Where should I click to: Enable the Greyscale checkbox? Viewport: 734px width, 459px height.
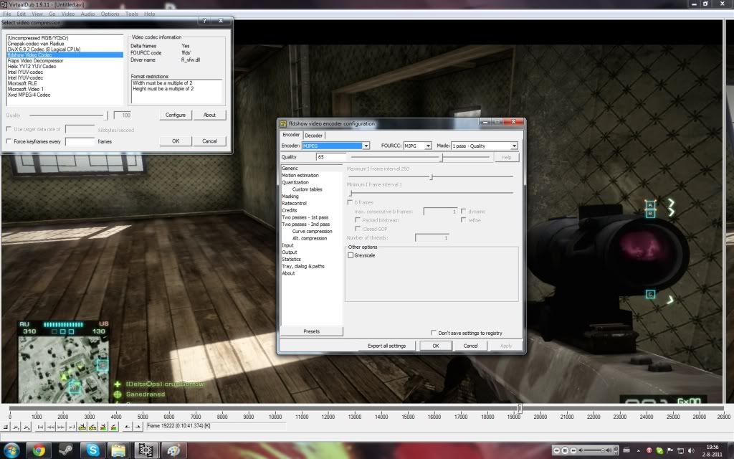click(350, 255)
